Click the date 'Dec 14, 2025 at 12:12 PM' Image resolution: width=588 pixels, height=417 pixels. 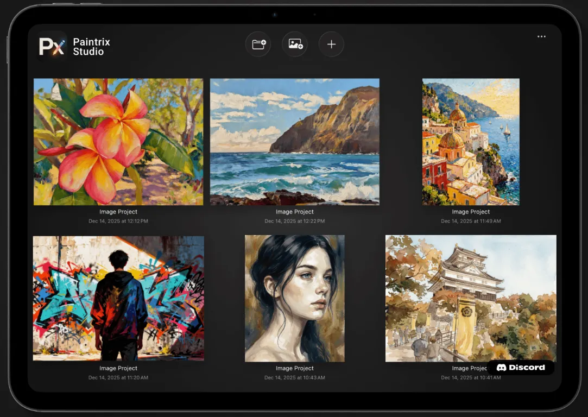[x=118, y=221]
